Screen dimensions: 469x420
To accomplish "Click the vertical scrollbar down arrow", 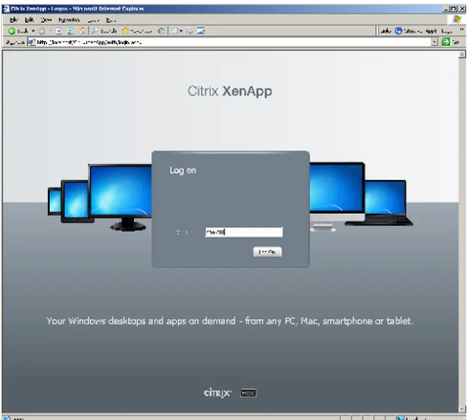I will [x=462, y=409].
